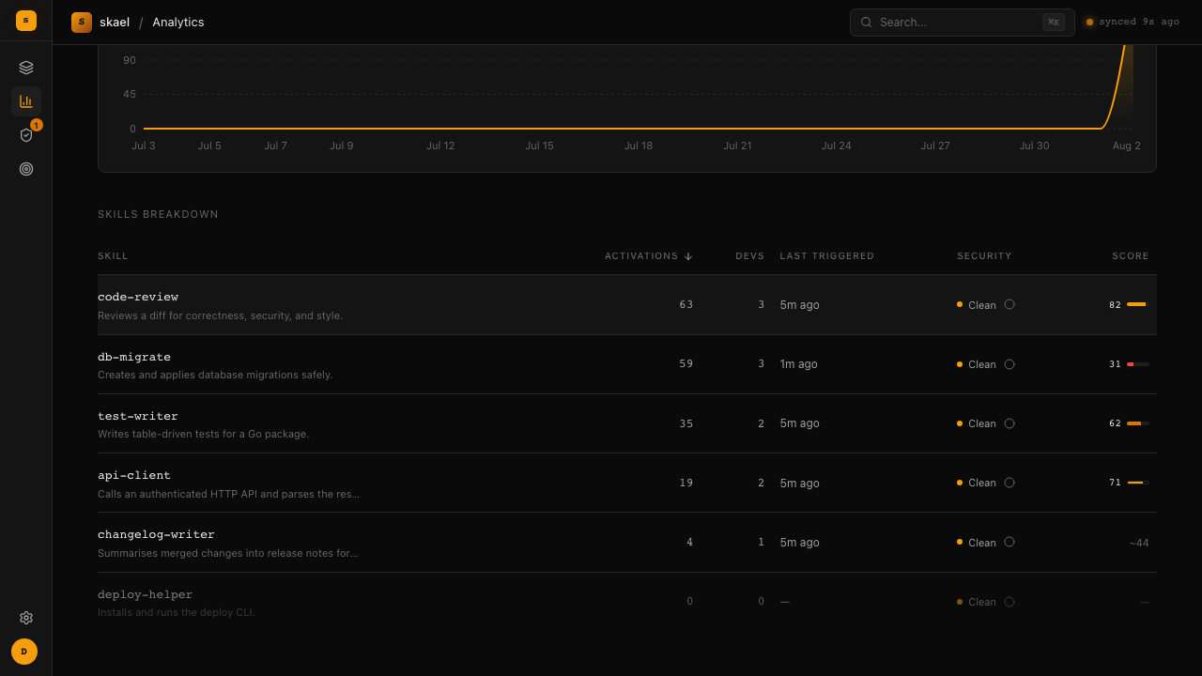Click the ~44 score of changelog-writer
1202x676 pixels.
1139,543
